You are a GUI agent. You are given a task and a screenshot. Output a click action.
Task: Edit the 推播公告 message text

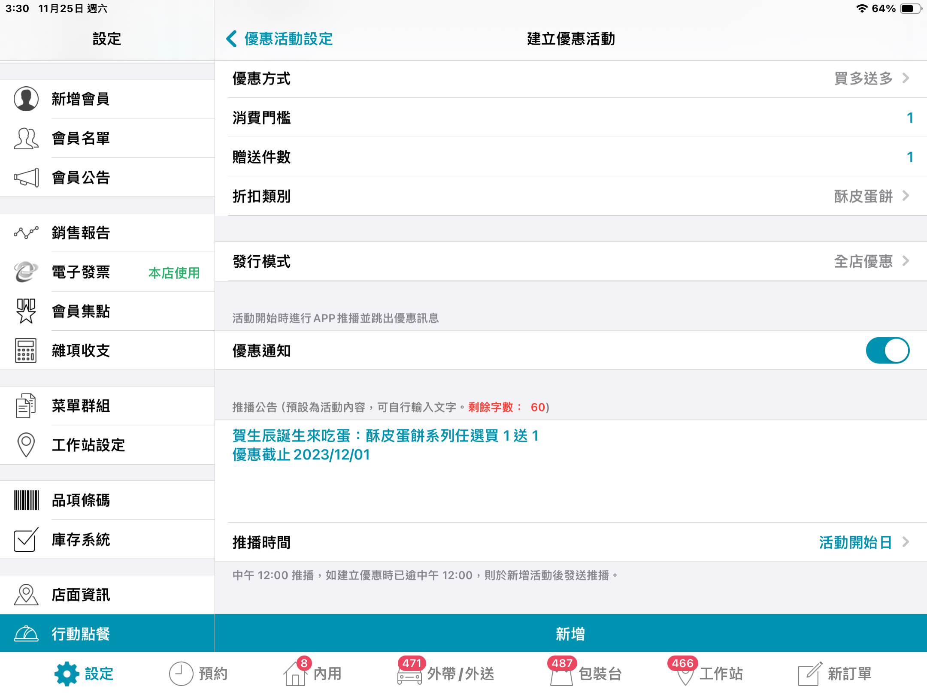pyautogui.click(x=571, y=471)
